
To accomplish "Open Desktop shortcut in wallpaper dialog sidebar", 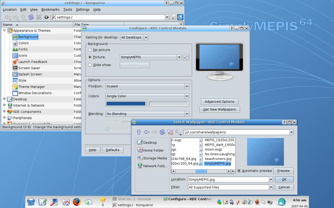I will (x=147, y=142).
